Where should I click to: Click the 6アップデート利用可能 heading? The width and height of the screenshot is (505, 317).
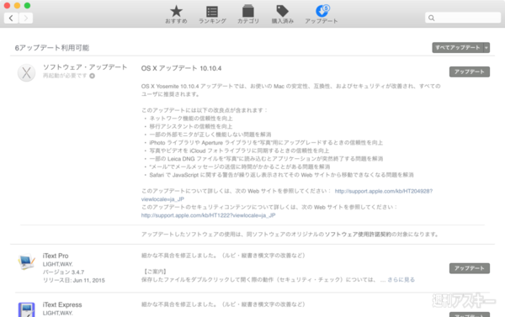52,48
